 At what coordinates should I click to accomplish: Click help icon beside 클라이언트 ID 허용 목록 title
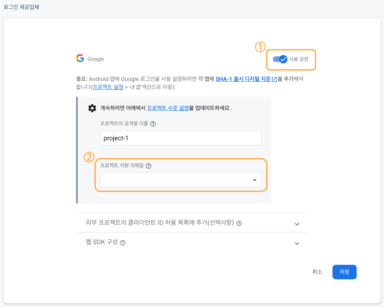pos(239,223)
